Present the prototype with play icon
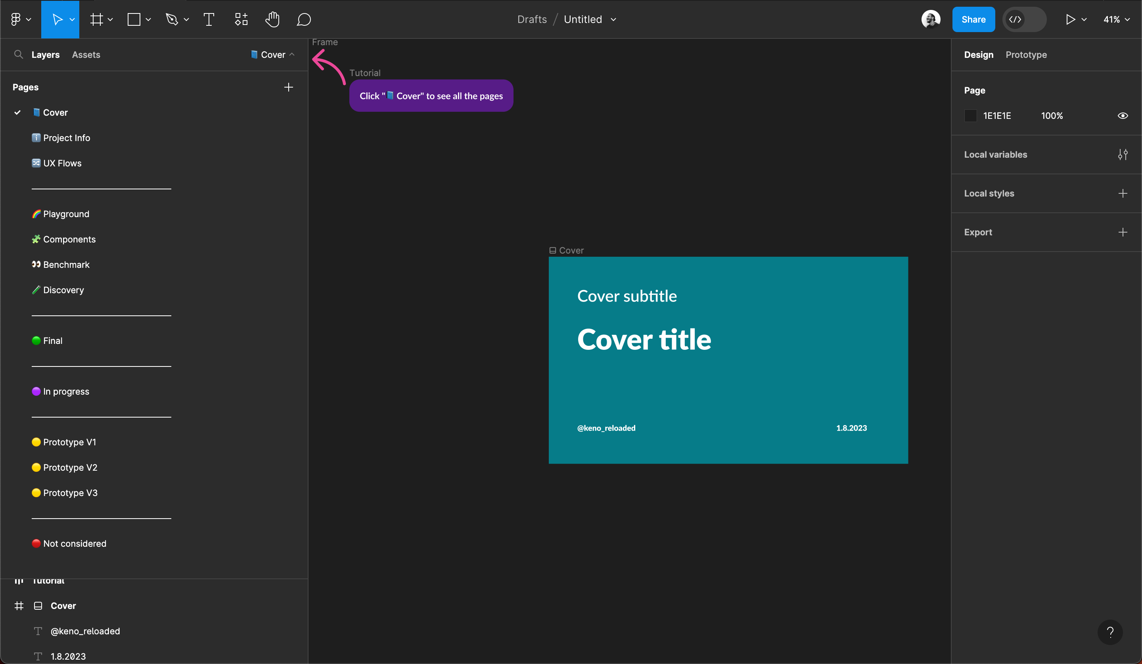1142x664 pixels. (x=1070, y=19)
